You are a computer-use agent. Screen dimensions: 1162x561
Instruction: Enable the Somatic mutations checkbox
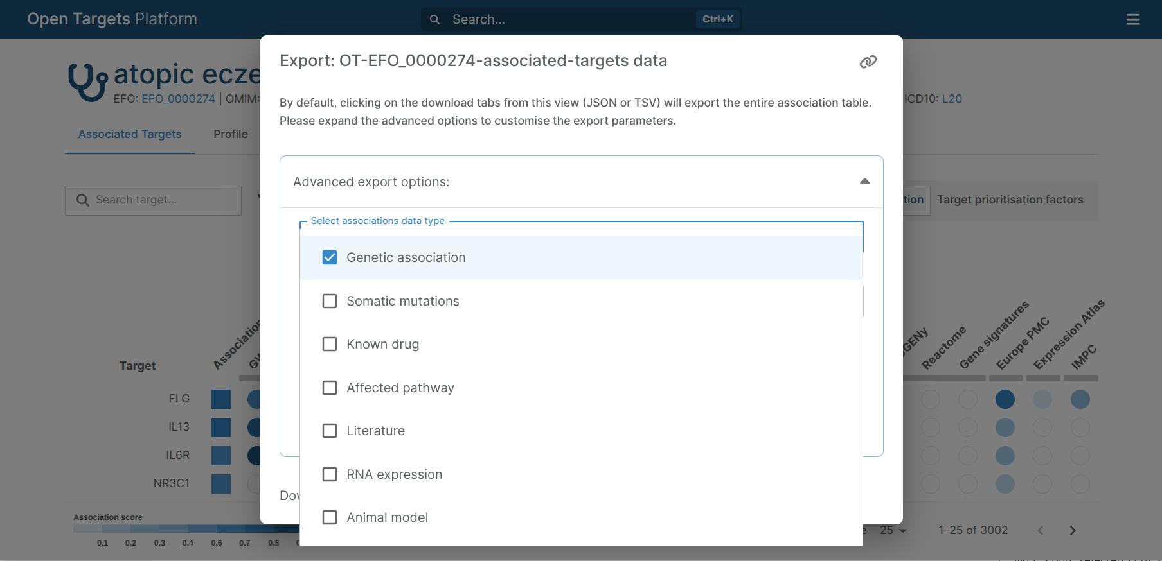pyautogui.click(x=330, y=301)
